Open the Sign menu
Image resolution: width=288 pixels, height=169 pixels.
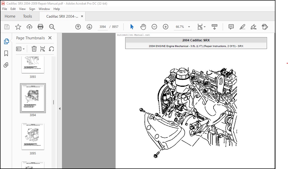click(x=32, y=9)
